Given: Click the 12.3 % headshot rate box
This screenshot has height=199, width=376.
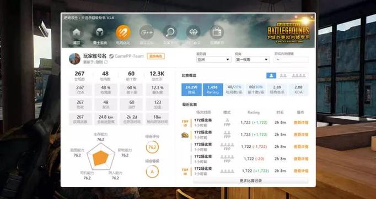Looking at the screenshot, I should (157, 90).
